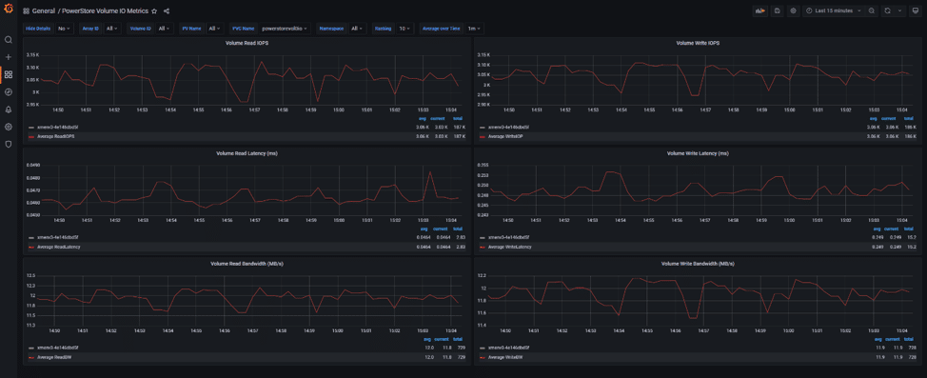Sort Volume Read Latency legend by current
Screen dimensions: 927x378
pyautogui.click(x=441, y=229)
